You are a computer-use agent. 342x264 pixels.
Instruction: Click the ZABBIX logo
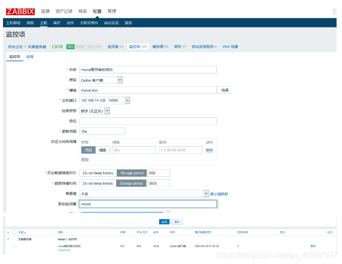(20, 11)
